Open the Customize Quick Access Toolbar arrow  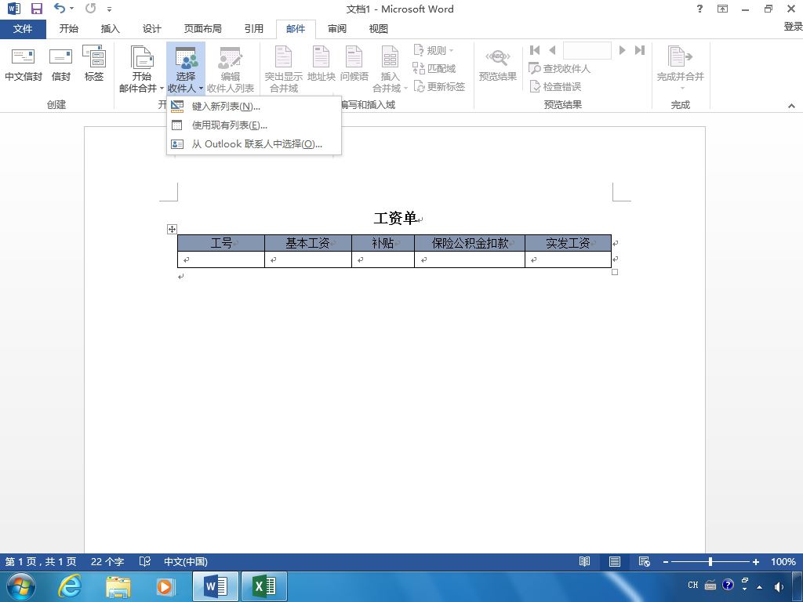click(x=109, y=9)
